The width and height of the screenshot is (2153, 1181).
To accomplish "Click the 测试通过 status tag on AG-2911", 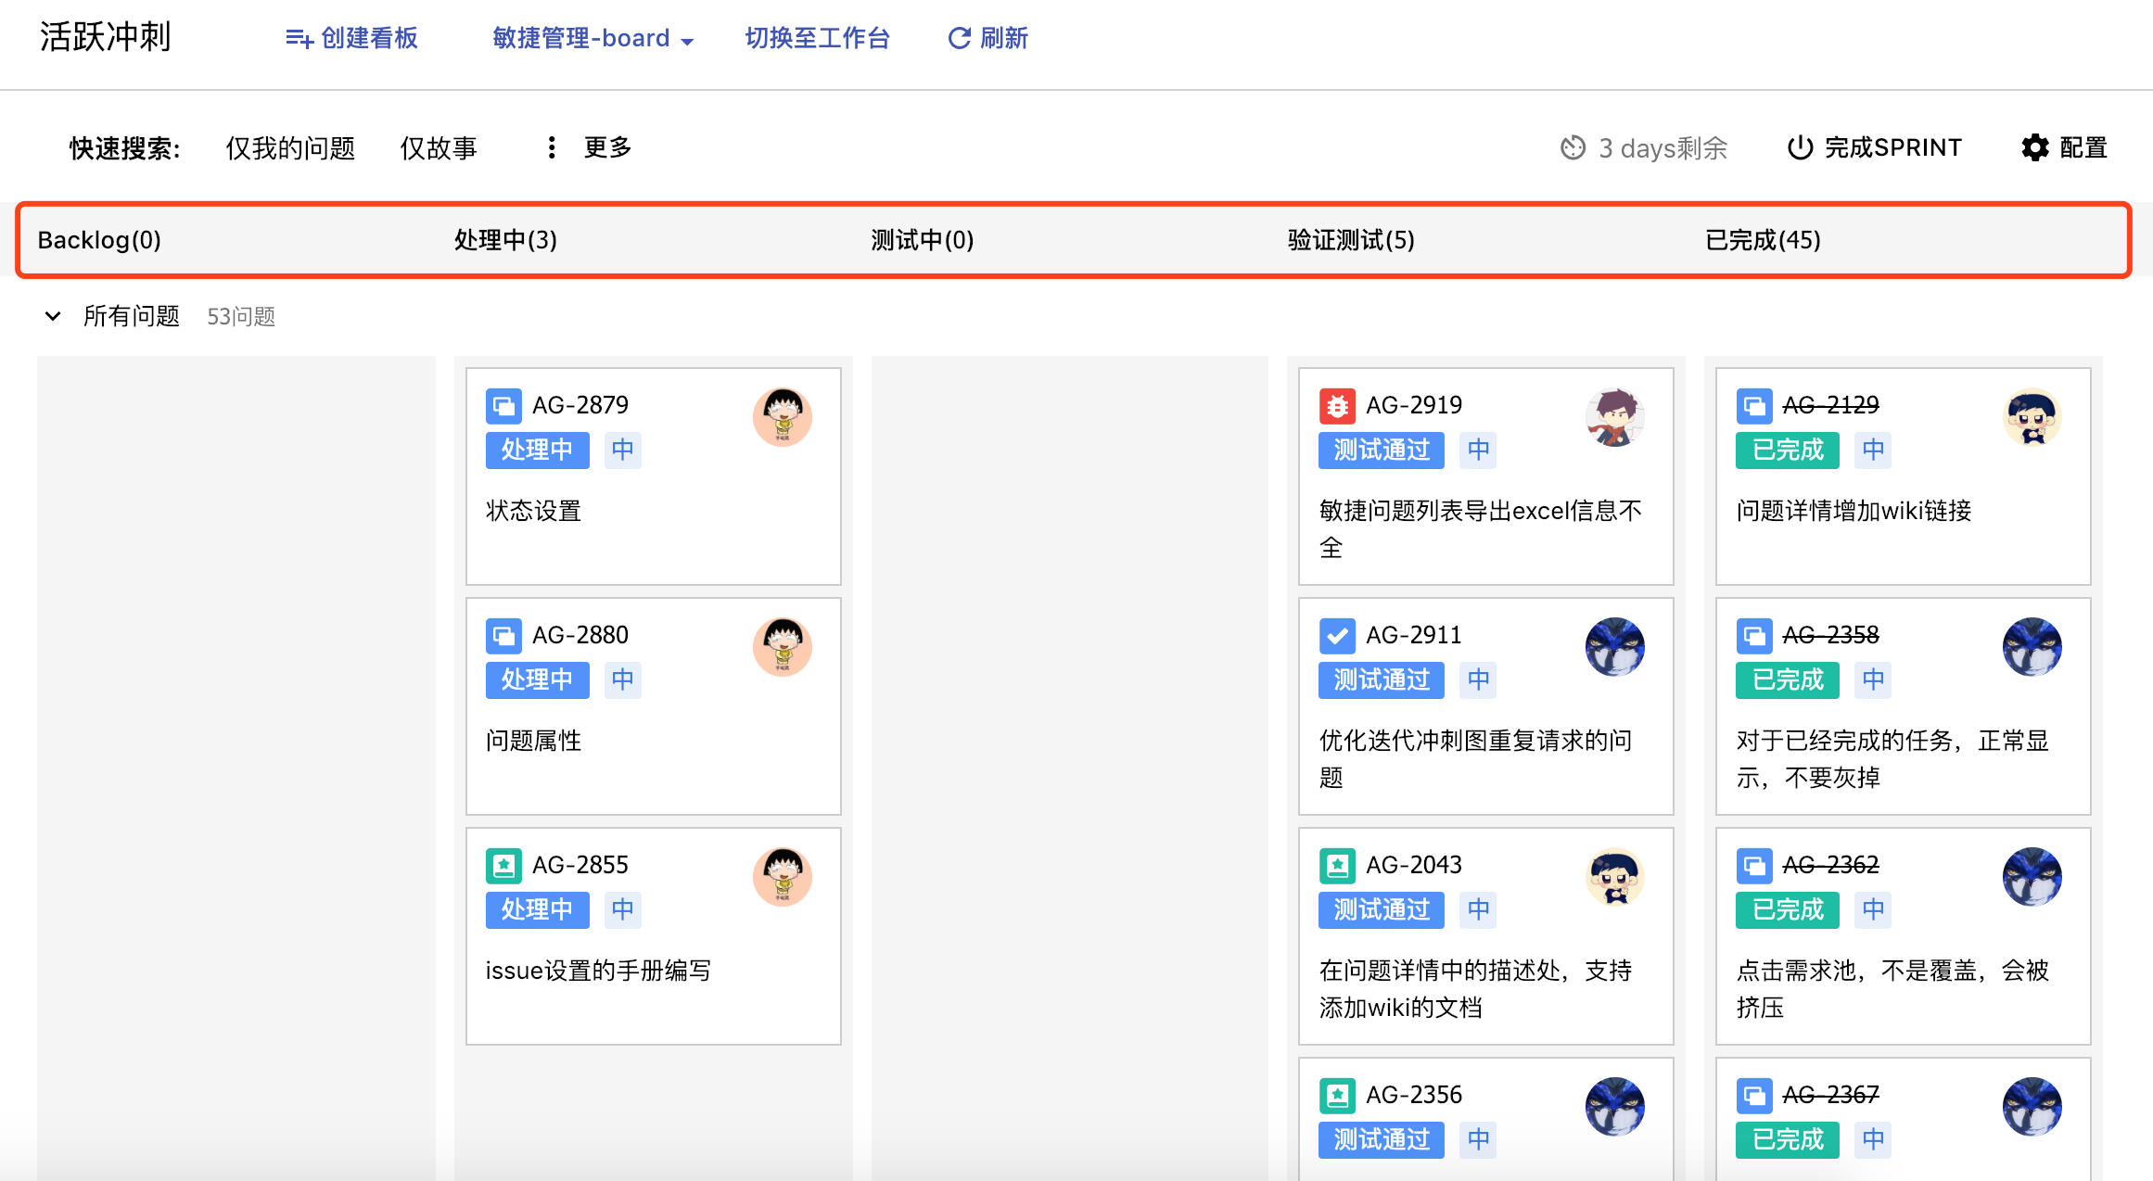I will 1382,679.
